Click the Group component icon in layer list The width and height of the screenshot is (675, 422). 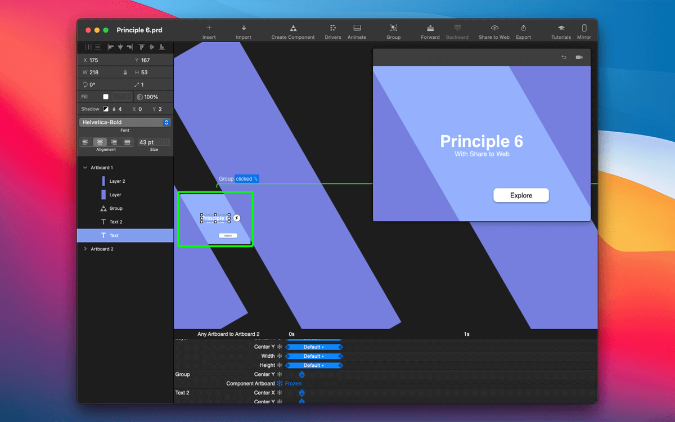pos(103,208)
